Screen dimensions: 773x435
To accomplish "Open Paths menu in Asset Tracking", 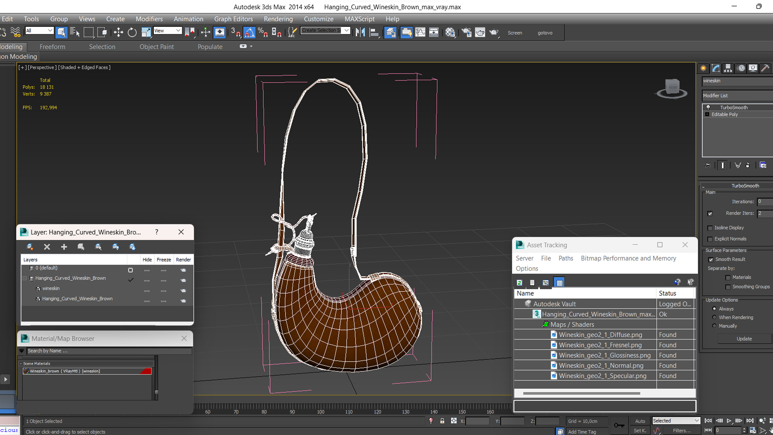I will [x=566, y=259].
